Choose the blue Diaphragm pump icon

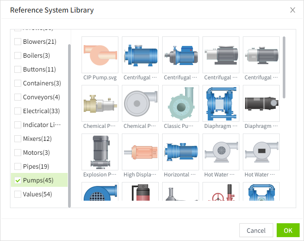(x=221, y=103)
